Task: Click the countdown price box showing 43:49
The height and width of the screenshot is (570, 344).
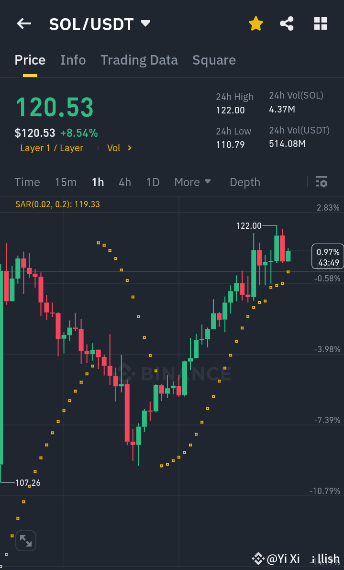Action: point(327,256)
